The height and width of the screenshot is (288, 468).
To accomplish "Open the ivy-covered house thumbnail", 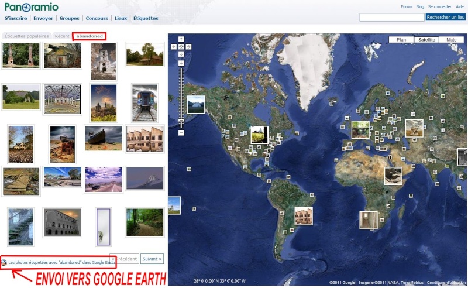I will 21,97.
